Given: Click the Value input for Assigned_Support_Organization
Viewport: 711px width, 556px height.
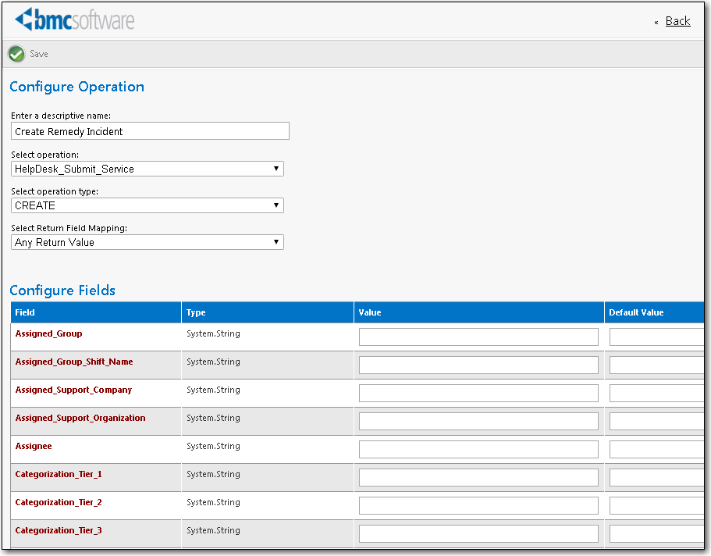Looking at the screenshot, I should pyautogui.click(x=478, y=421).
